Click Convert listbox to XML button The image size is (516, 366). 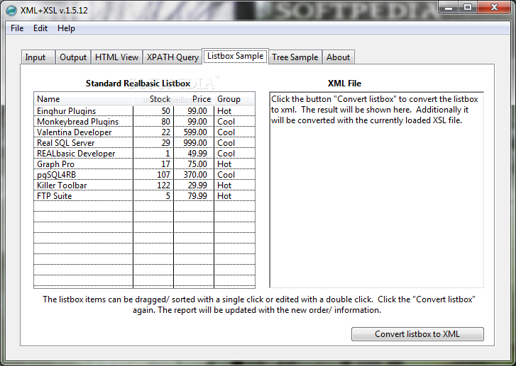tap(417, 334)
